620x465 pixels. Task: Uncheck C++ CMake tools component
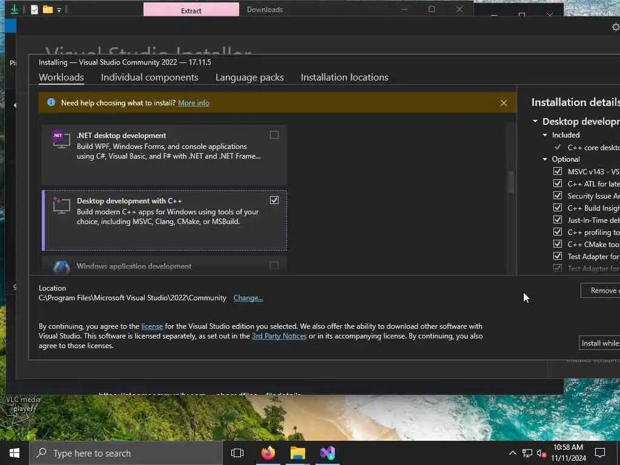click(x=558, y=244)
